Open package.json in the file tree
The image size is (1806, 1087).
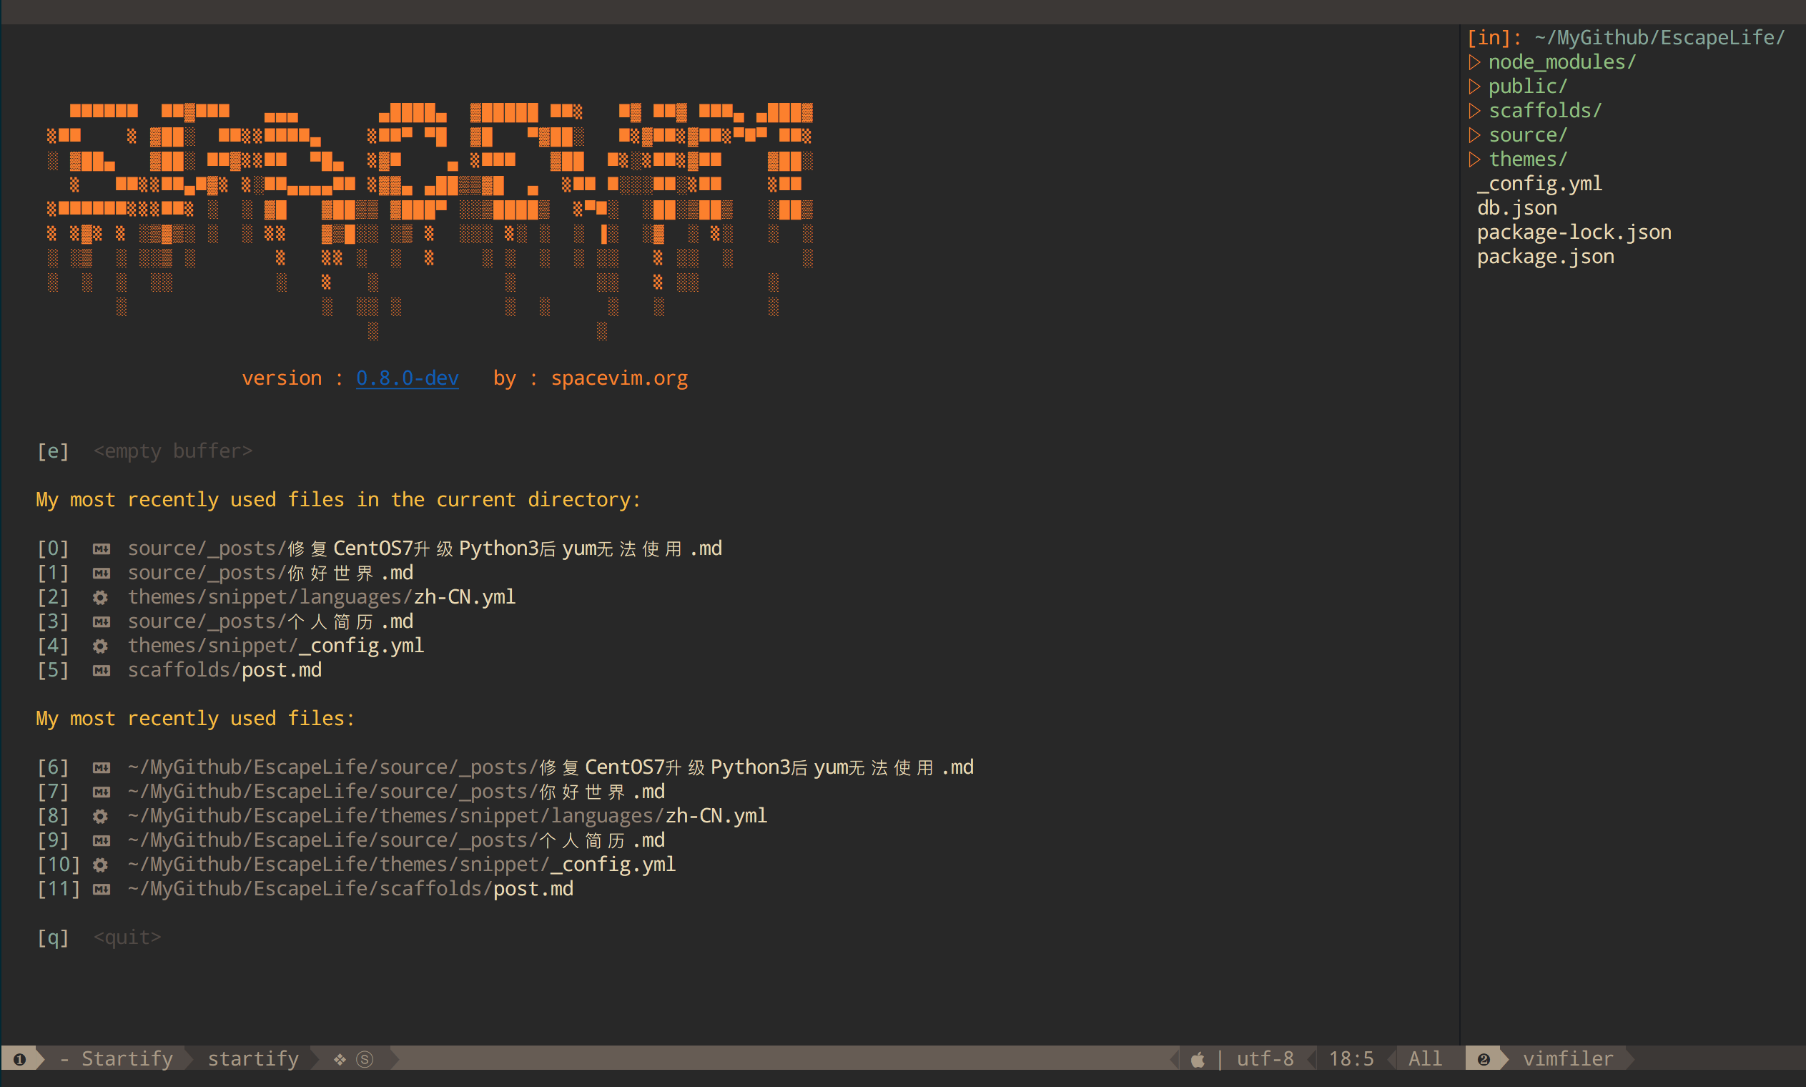point(1545,257)
